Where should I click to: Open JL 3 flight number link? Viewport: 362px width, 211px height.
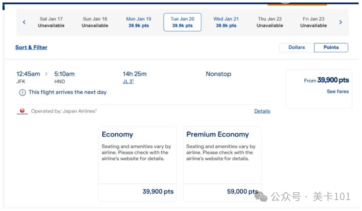pos(128,81)
